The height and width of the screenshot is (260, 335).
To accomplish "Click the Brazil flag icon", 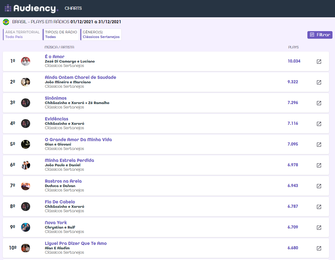I will [x=6, y=22].
